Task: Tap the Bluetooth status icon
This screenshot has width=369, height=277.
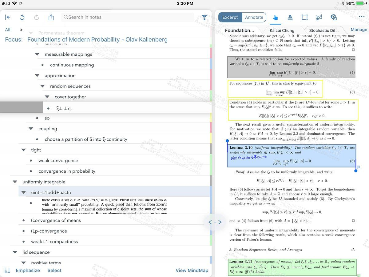Action: (343, 3)
